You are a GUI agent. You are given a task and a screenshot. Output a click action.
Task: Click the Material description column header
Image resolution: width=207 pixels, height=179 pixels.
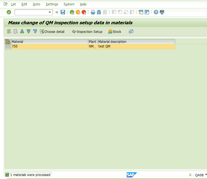click(x=136, y=42)
